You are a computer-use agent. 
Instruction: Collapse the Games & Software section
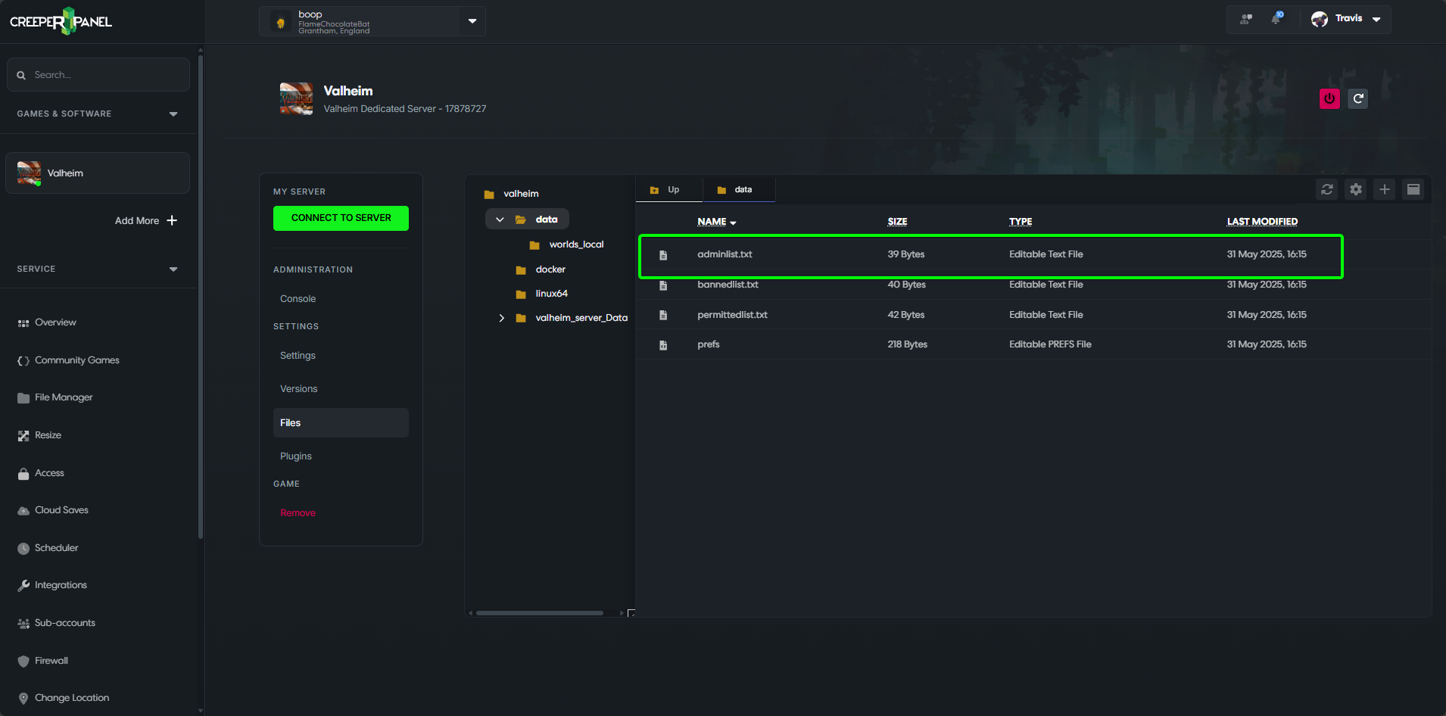[x=173, y=114]
